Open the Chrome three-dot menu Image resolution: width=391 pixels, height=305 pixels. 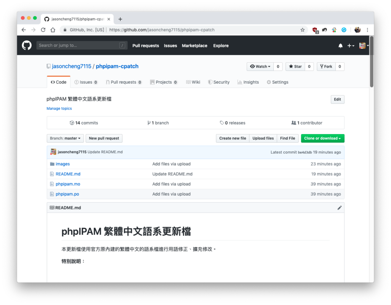tap(367, 30)
